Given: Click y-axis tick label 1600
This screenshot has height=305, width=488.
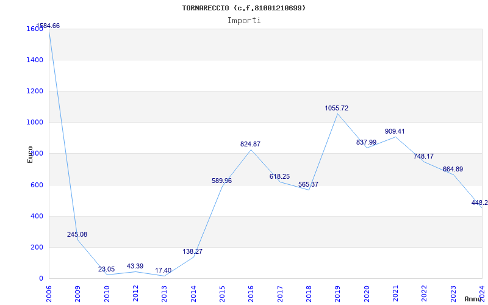Looking at the screenshot, I should tap(35, 29).
